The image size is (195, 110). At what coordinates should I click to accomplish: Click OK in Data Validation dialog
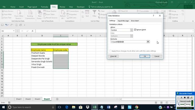(x=145, y=56)
